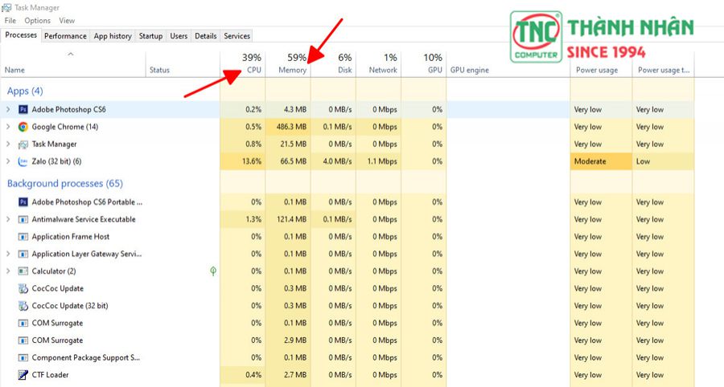Expand the Zalo (32 bit) (6) group
The width and height of the screenshot is (724, 387).
8,161
